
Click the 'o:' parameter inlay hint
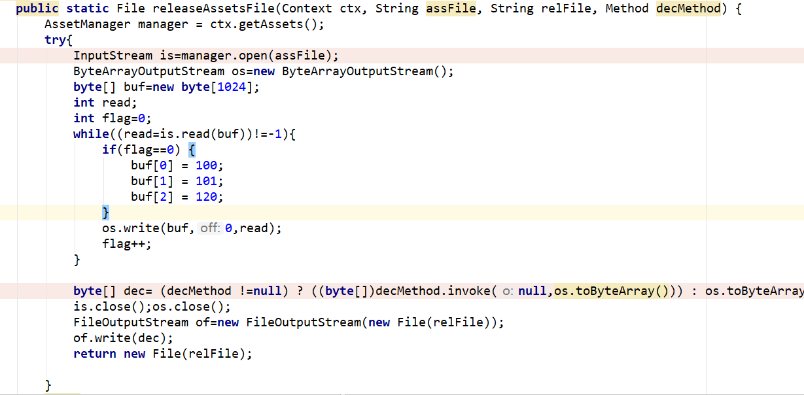pyautogui.click(x=508, y=291)
